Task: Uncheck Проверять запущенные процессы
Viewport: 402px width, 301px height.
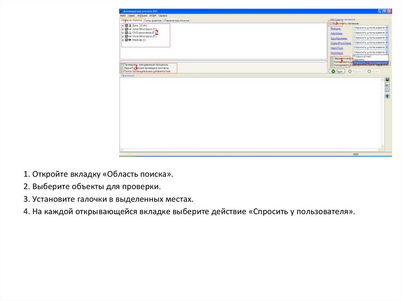Action: 122,65
